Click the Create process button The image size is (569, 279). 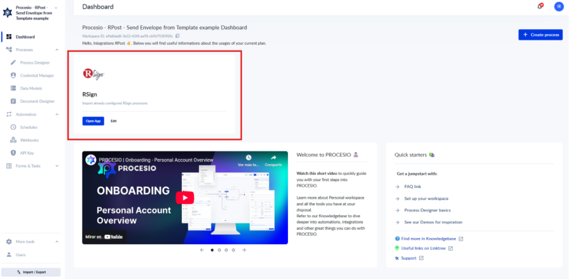[x=540, y=35]
